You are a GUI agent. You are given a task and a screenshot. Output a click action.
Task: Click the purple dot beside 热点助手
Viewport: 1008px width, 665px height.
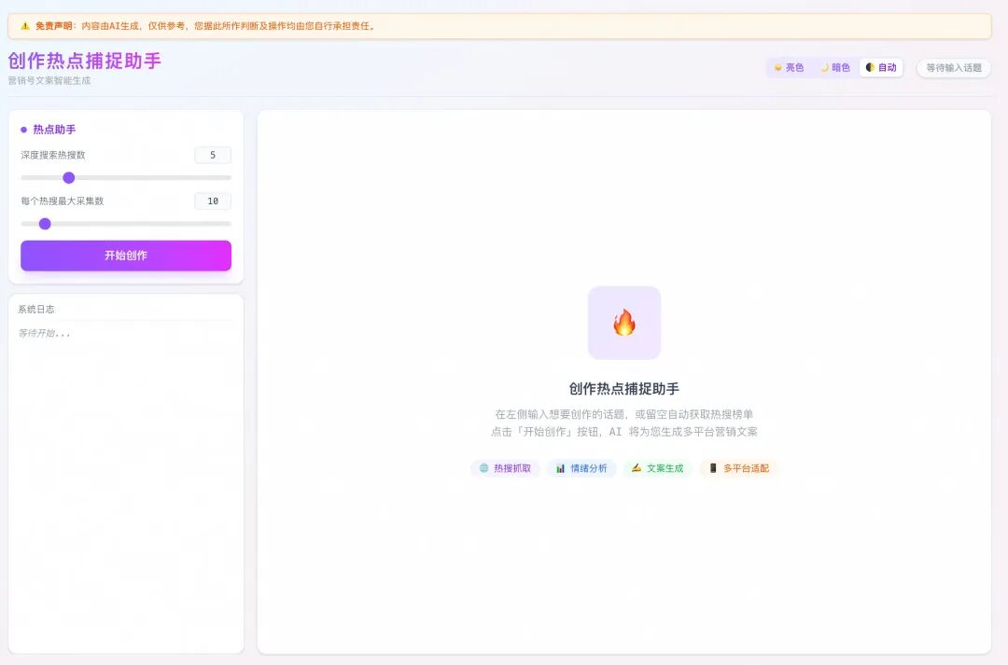(22, 129)
